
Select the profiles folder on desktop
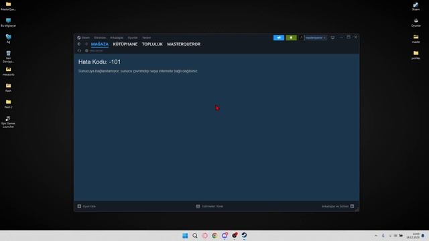point(416,55)
